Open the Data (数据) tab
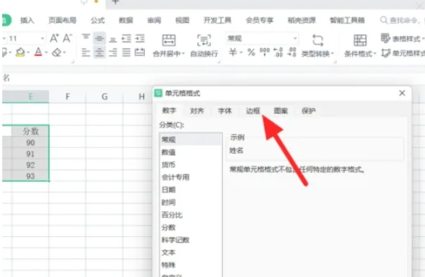The height and width of the screenshot is (277, 425). [x=126, y=20]
